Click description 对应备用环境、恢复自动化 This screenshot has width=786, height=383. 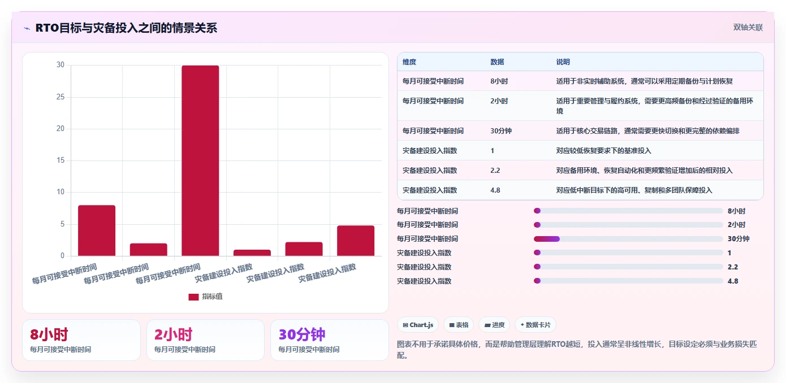(x=645, y=171)
